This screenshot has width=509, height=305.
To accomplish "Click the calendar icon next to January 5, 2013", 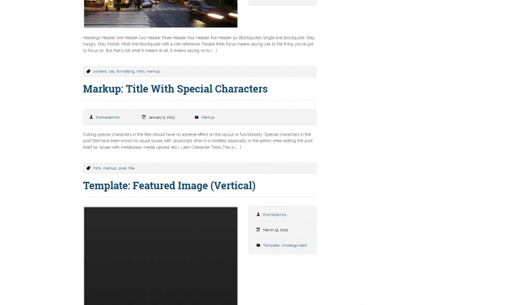I will pyautogui.click(x=144, y=117).
